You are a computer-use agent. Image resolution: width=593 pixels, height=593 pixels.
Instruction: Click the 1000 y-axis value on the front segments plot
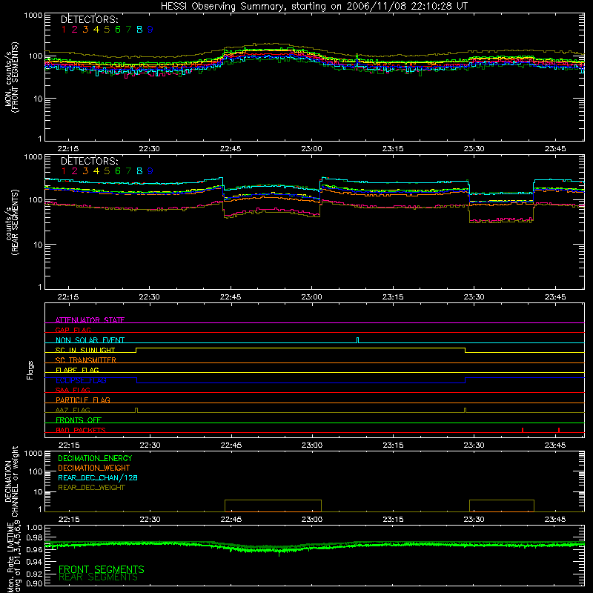click(33, 16)
